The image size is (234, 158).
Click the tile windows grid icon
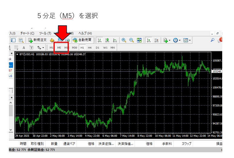point(139,40)
